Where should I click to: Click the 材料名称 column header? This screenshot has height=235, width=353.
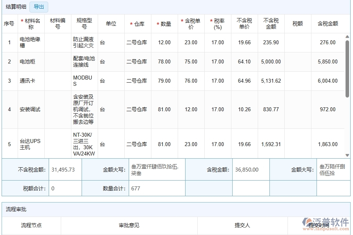[x=31, y=23]
